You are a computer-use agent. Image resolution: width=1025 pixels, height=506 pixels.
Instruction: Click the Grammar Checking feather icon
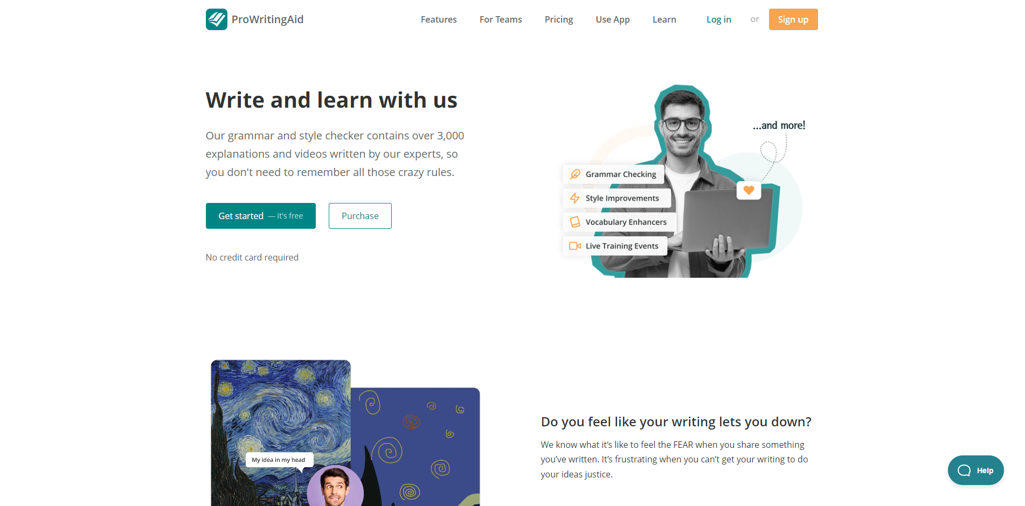point(575,174)
